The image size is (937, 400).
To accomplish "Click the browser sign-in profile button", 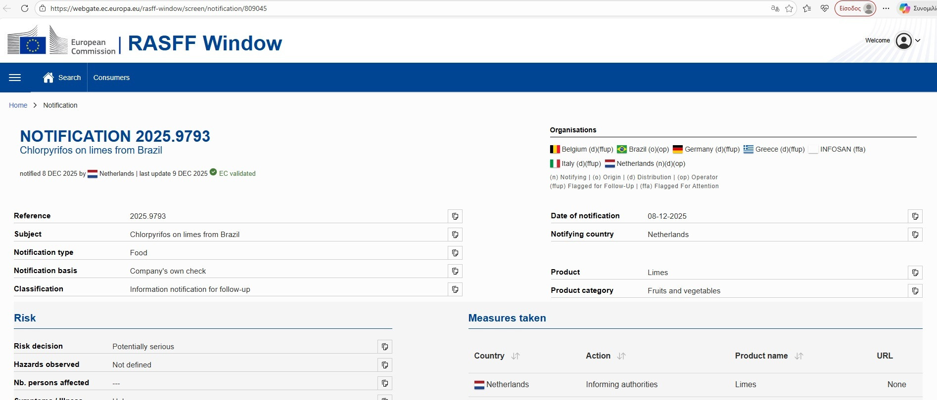I will click(x=855, y=8).
